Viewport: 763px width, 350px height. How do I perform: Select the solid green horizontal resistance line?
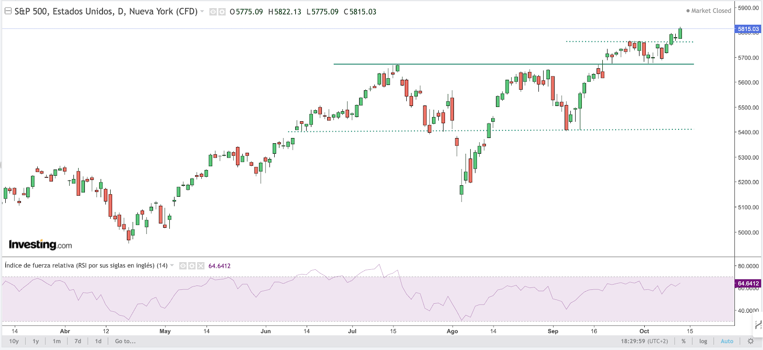click(514, 64)
